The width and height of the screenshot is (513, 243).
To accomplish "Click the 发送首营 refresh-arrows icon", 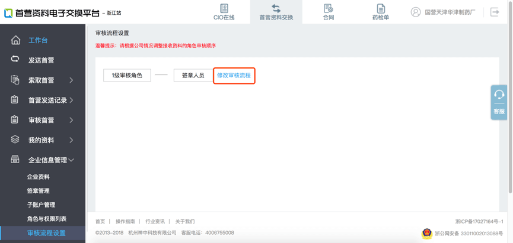I will (15, 59).
